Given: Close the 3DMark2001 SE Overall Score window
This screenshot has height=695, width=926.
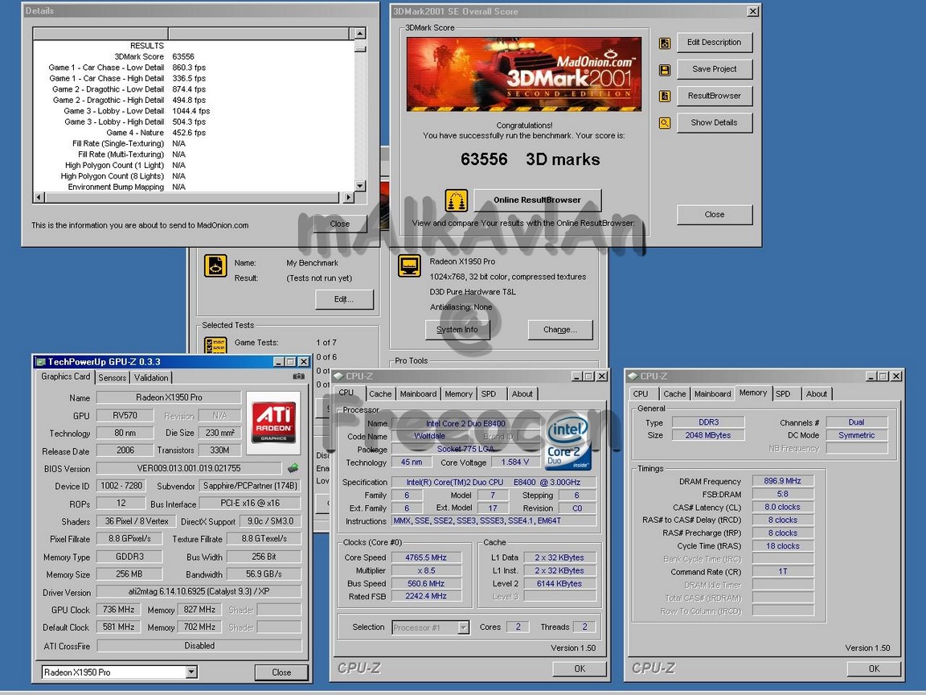Looking at the screenshot, I should click(x=753, y=11).
